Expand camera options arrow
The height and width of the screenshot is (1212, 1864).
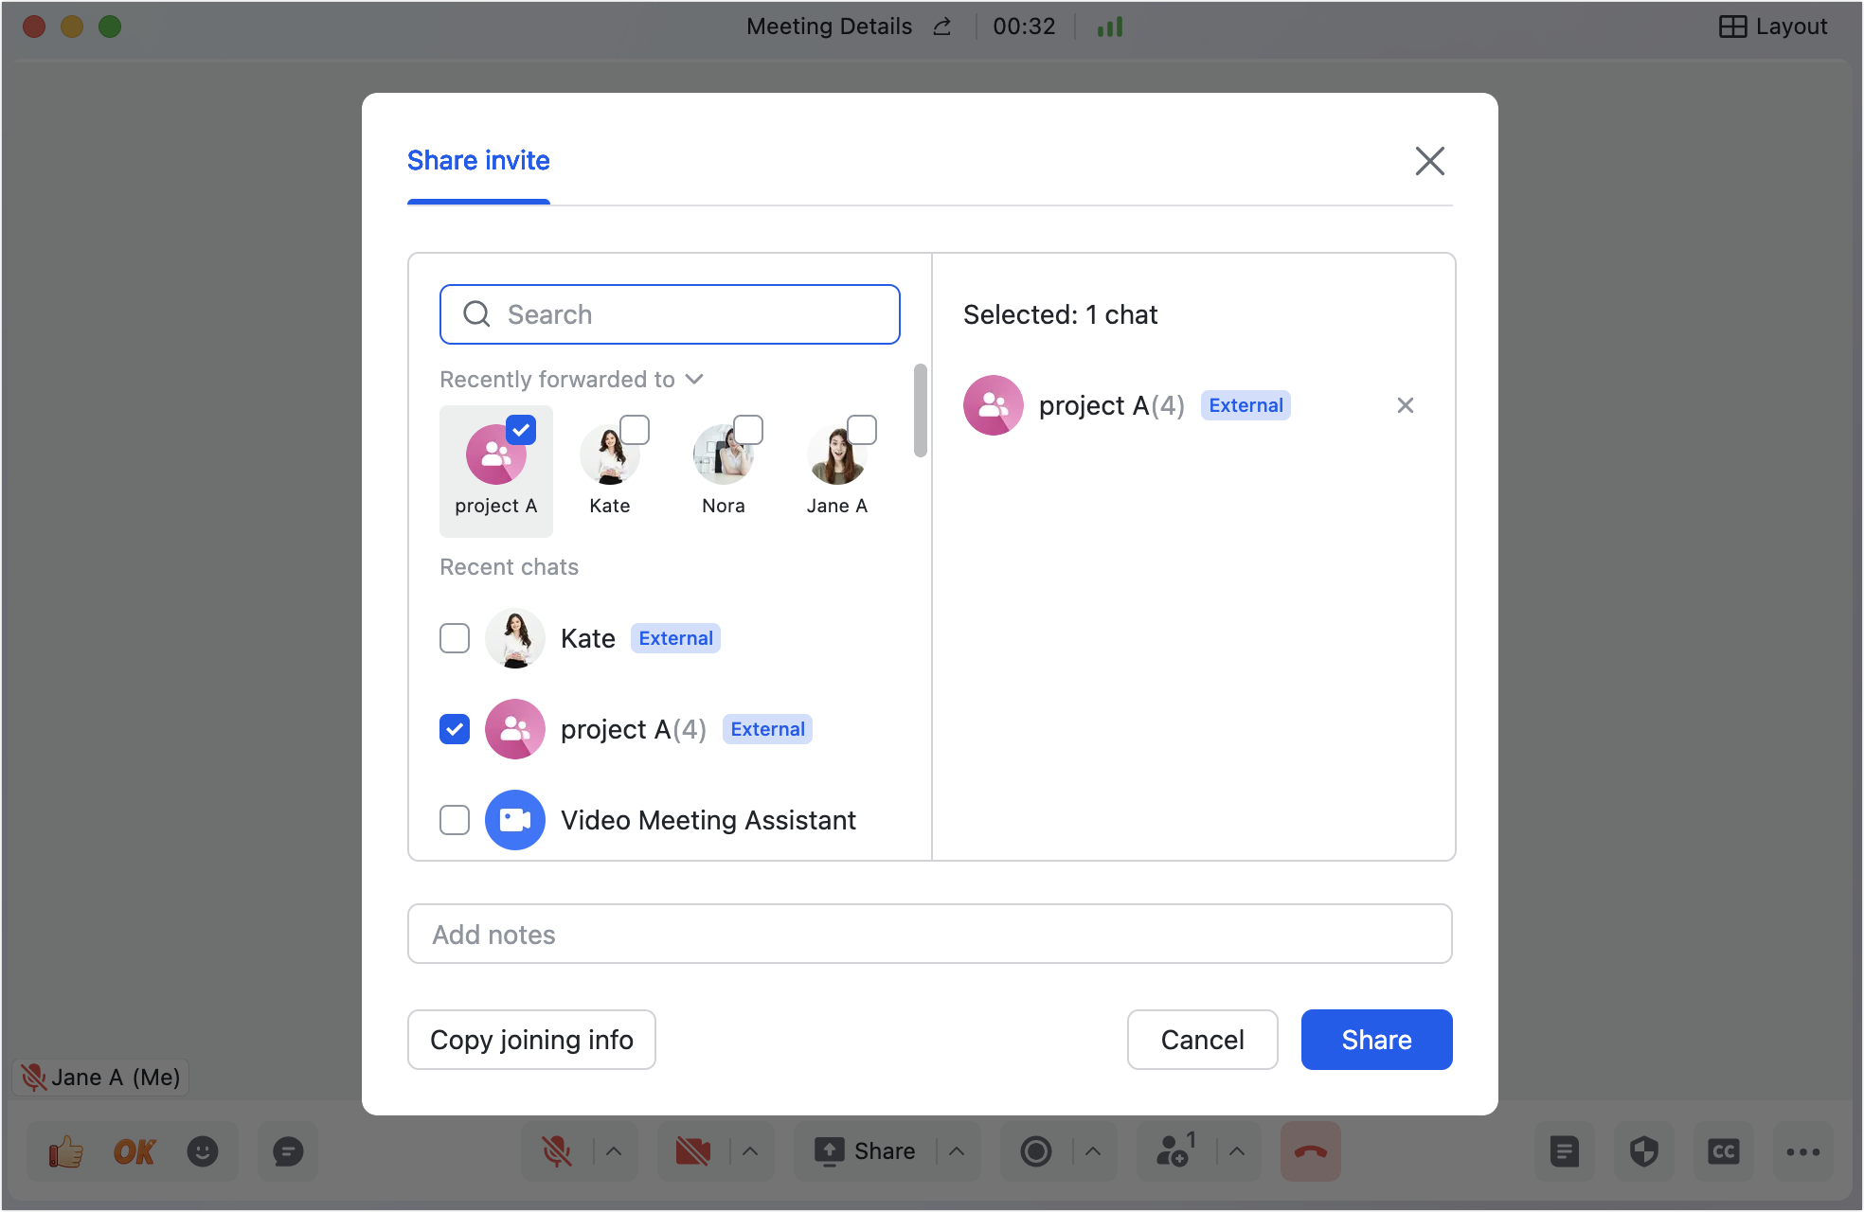750,1151
